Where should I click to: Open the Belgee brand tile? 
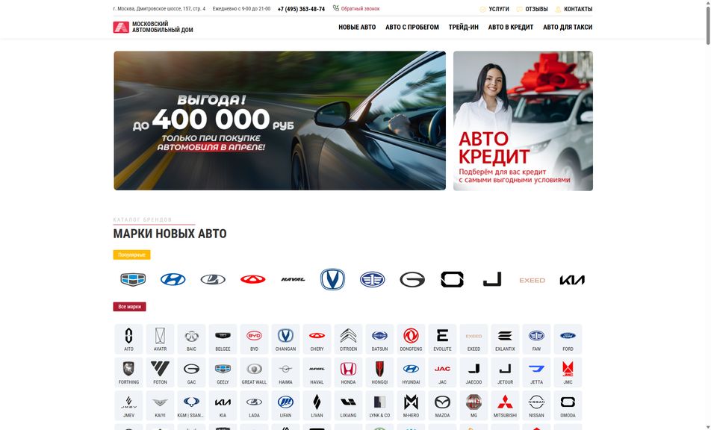[x=223, y=339]
